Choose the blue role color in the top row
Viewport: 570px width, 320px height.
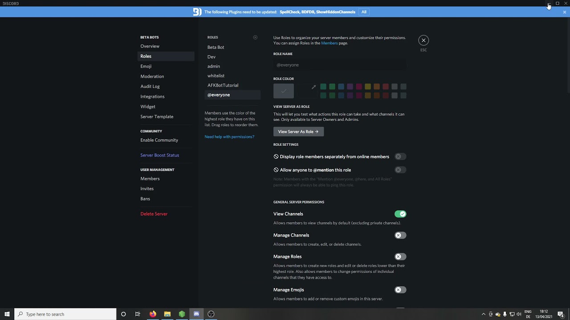coord(341,87)
